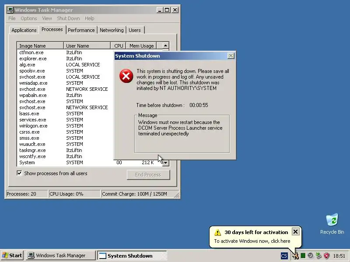Click the process list scroll-down arrow
Screen dimensions: 350x262
tap(165, 162)
